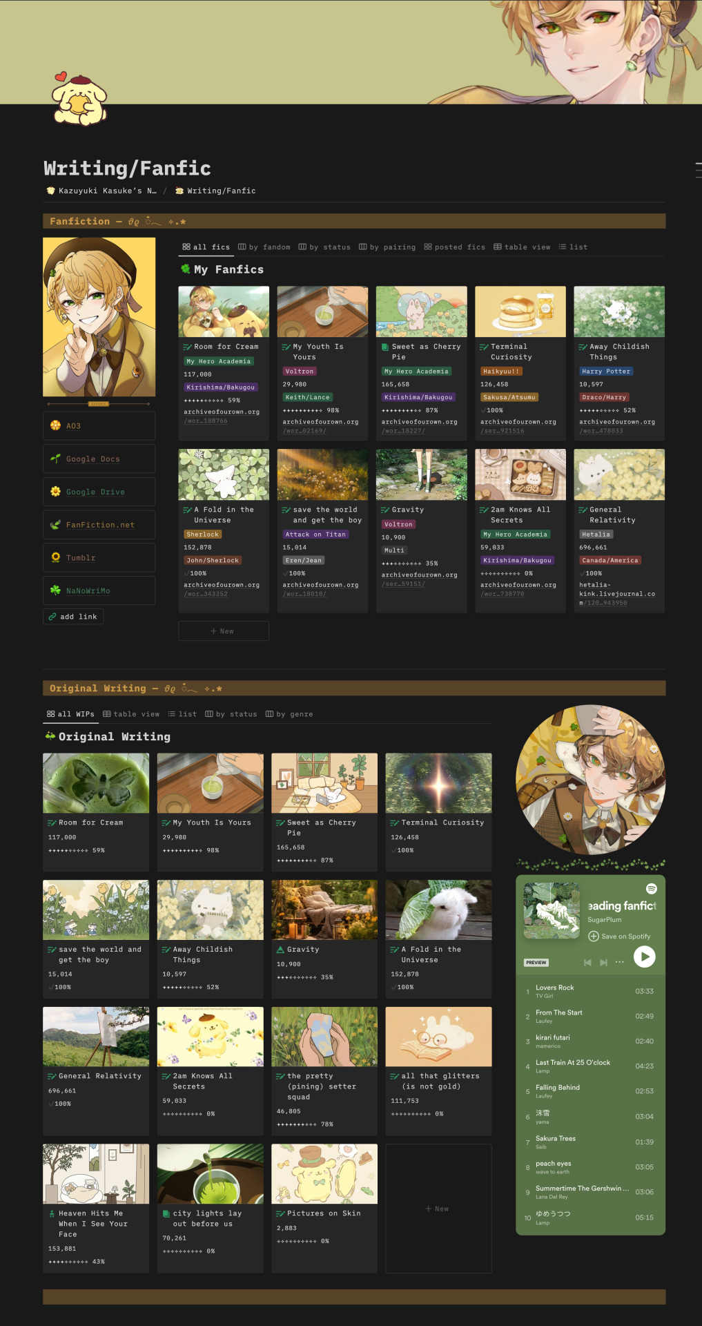Switch to the by pairing tab
Viewport: 702px width, 1326px height.
coord(387,247)
